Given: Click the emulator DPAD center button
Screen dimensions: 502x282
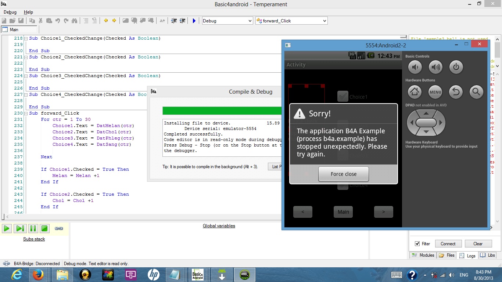Looking at the screenshot, I should tap(426, 123).
